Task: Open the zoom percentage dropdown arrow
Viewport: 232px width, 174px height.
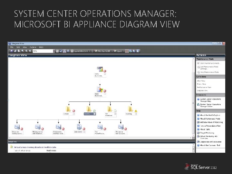Action: pos(54,51)
